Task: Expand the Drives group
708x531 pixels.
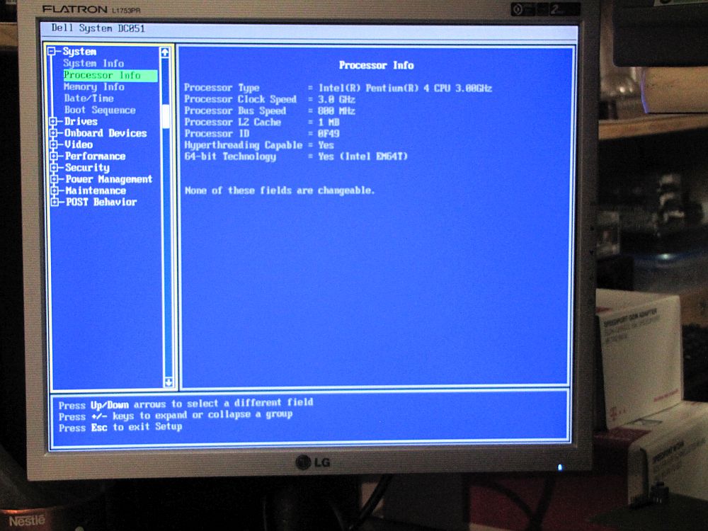Action: [x=53, y=121]
